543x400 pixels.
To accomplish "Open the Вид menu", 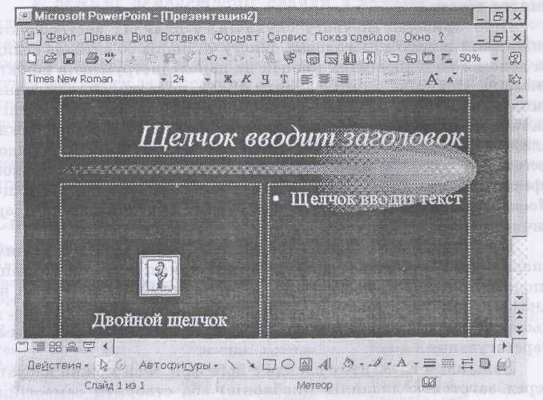I will click(x=142, y=37).
